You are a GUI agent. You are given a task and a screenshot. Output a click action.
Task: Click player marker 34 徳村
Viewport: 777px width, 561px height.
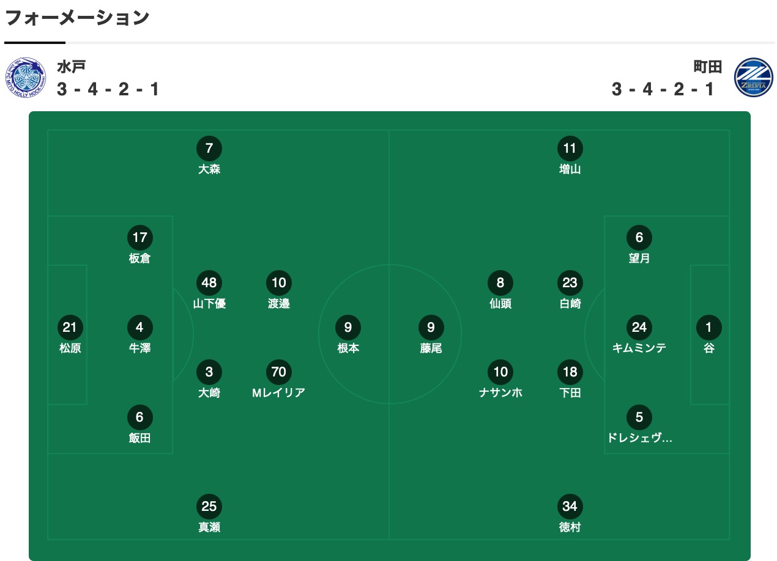(x=570, y=507)
